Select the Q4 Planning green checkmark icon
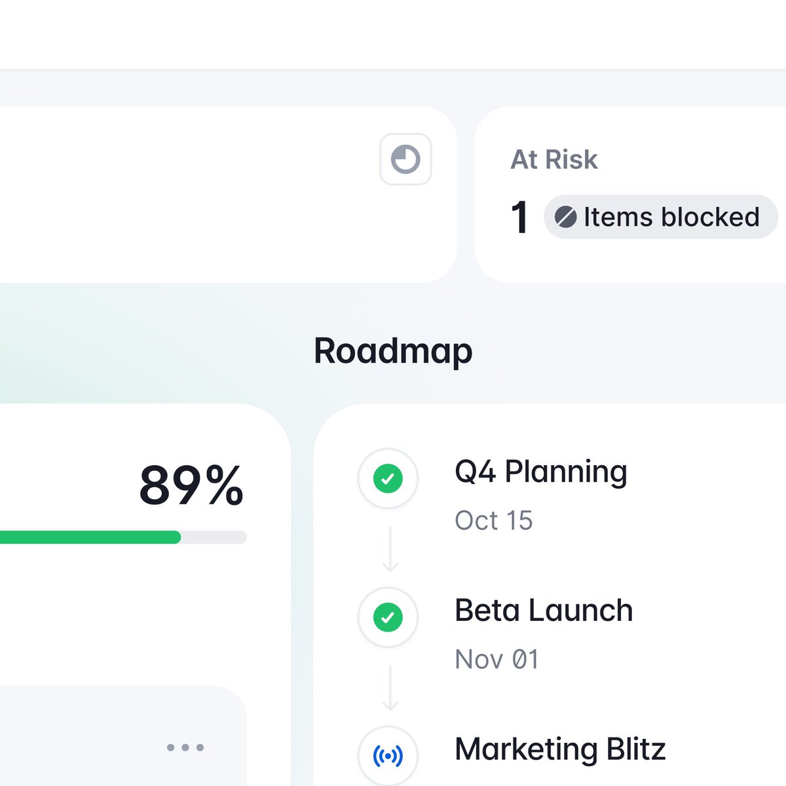Viewport: 786px width, 786px height. click(x=388, y=479)
